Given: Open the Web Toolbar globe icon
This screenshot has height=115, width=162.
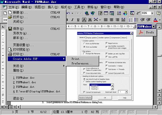Looking at the screenshot, I should pyautogui.click(x=93, y=13).
